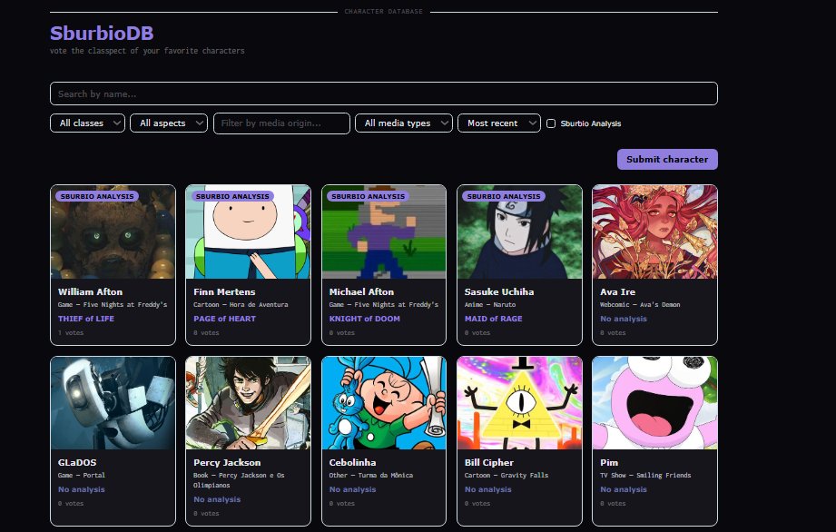Viewport: 836px width, 532px height.
Task: Open Finn Mertens' character image
Action: [x=248, y=232]
